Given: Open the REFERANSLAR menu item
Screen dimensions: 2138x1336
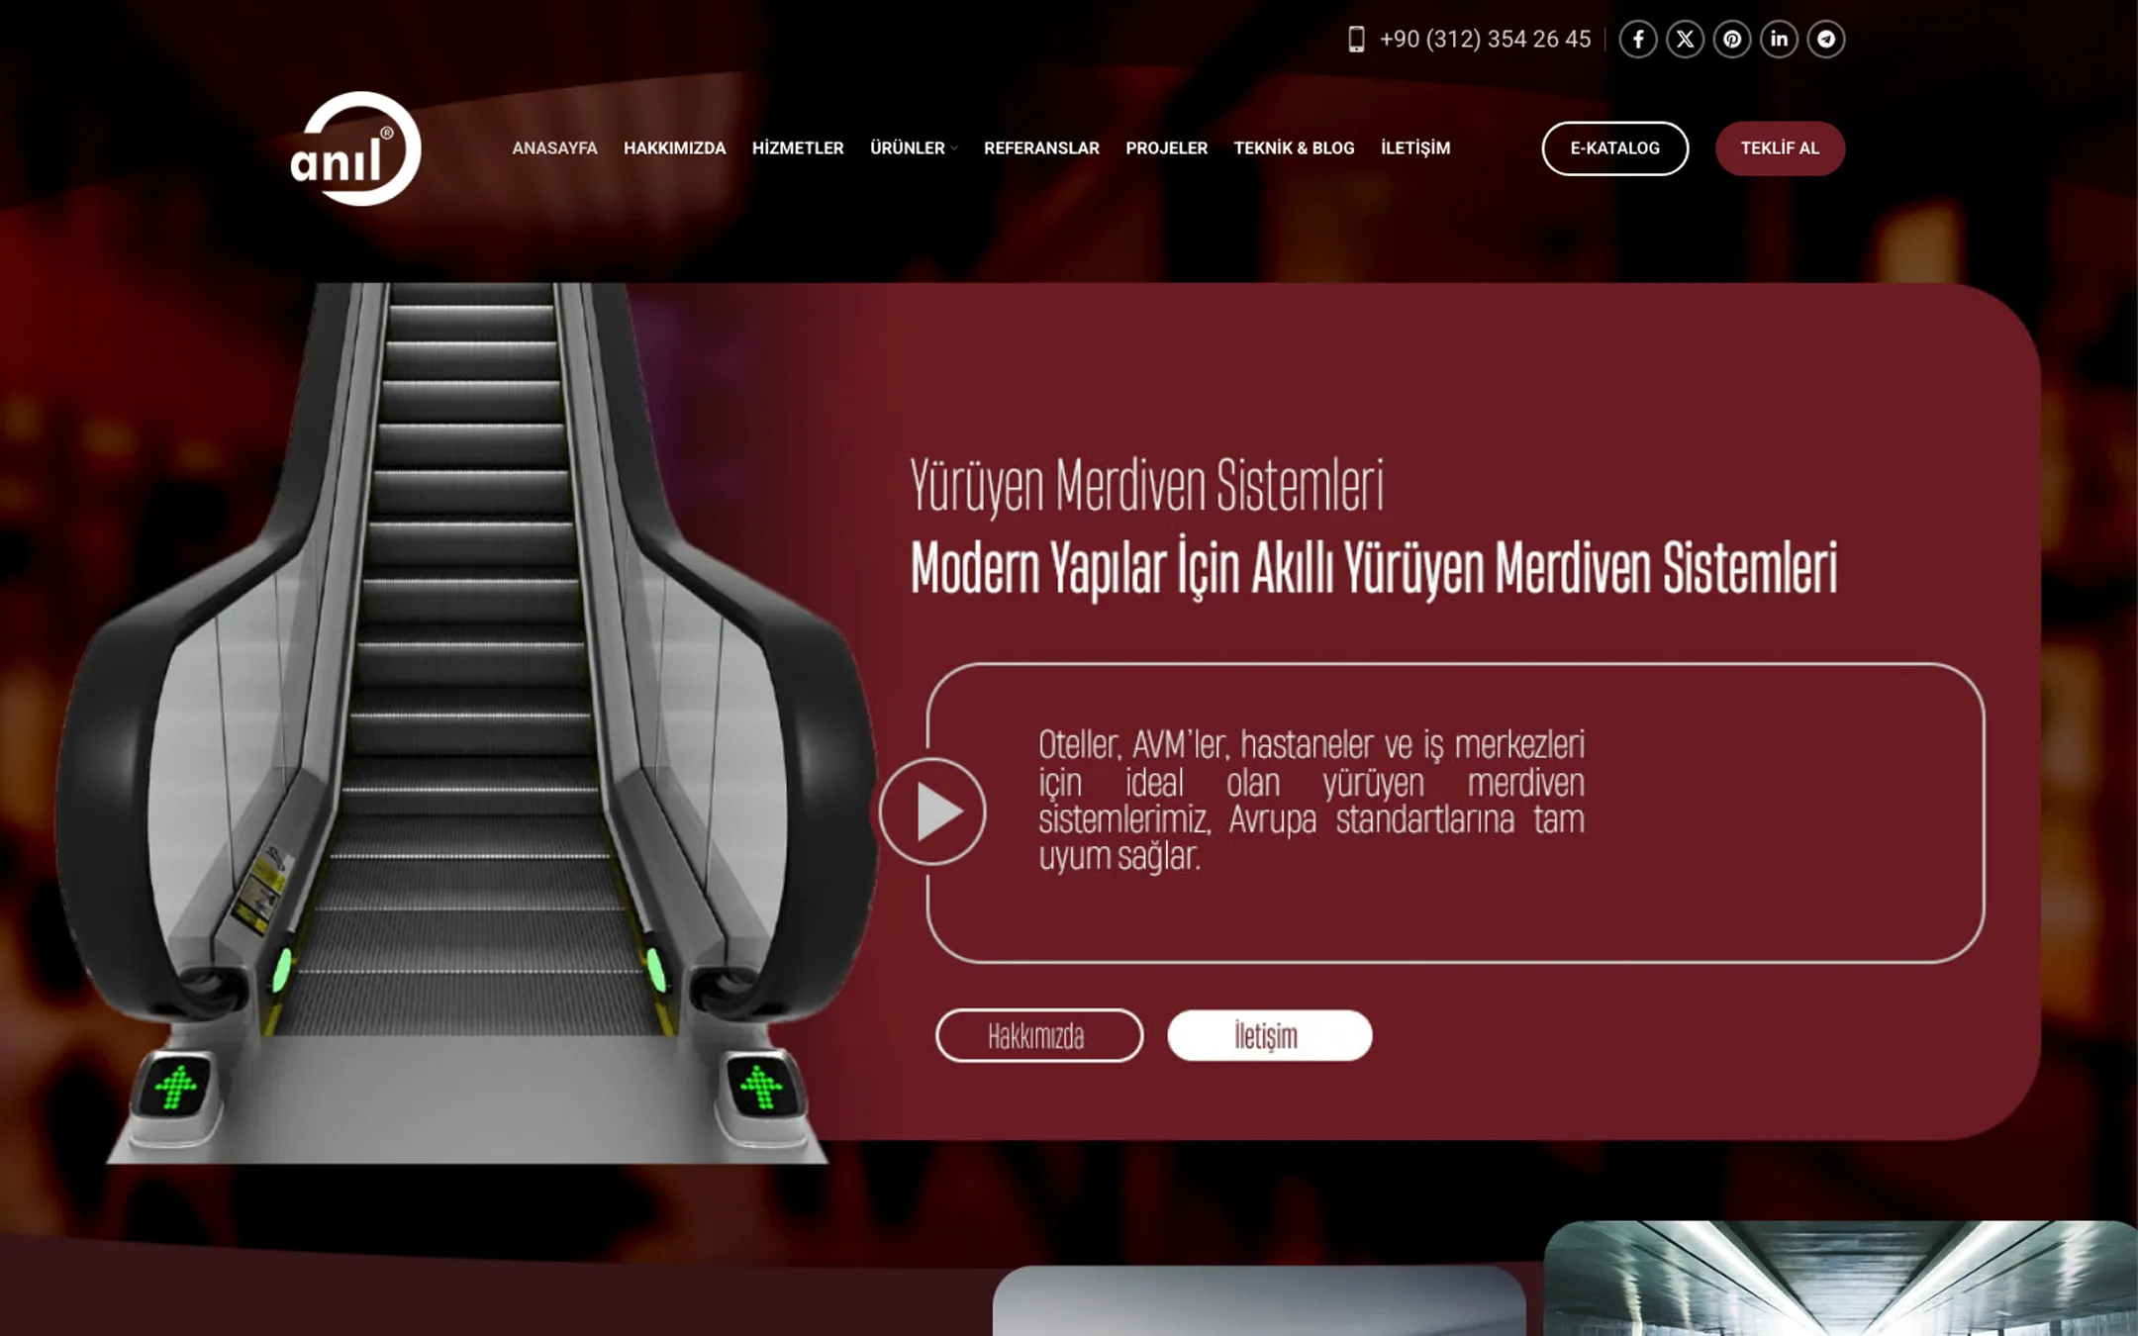Looking at the screenshot, I should [1041, 148].
